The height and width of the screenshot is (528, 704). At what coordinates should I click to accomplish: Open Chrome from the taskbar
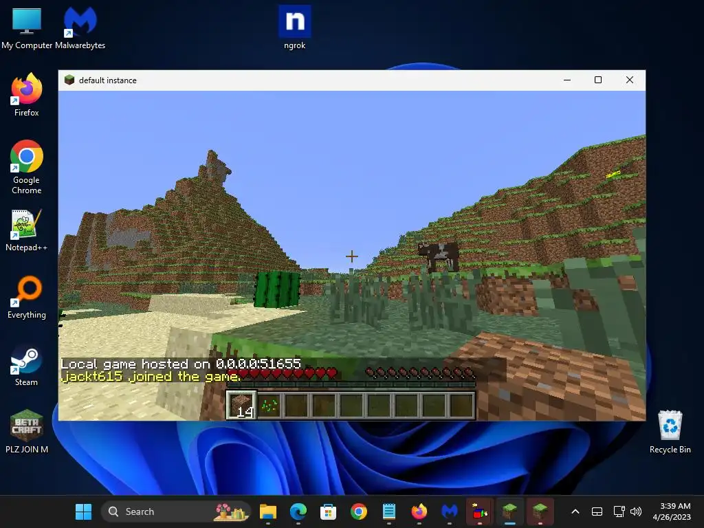point(359,511)
